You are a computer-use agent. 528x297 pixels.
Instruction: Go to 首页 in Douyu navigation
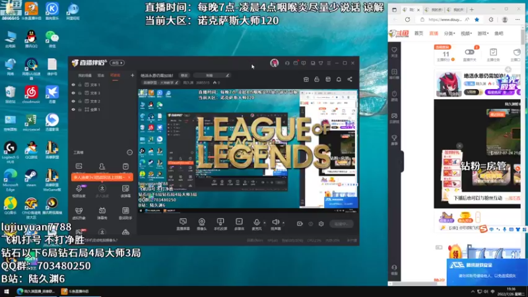click(418, 34)
